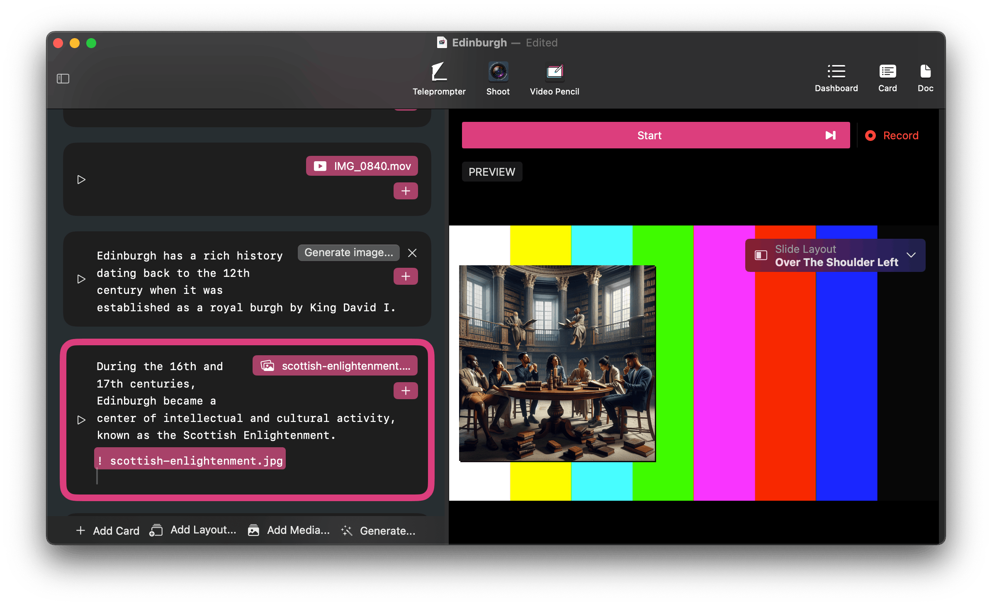Click Generate image button
Viewport: 992px width, 606px height.
348,253
